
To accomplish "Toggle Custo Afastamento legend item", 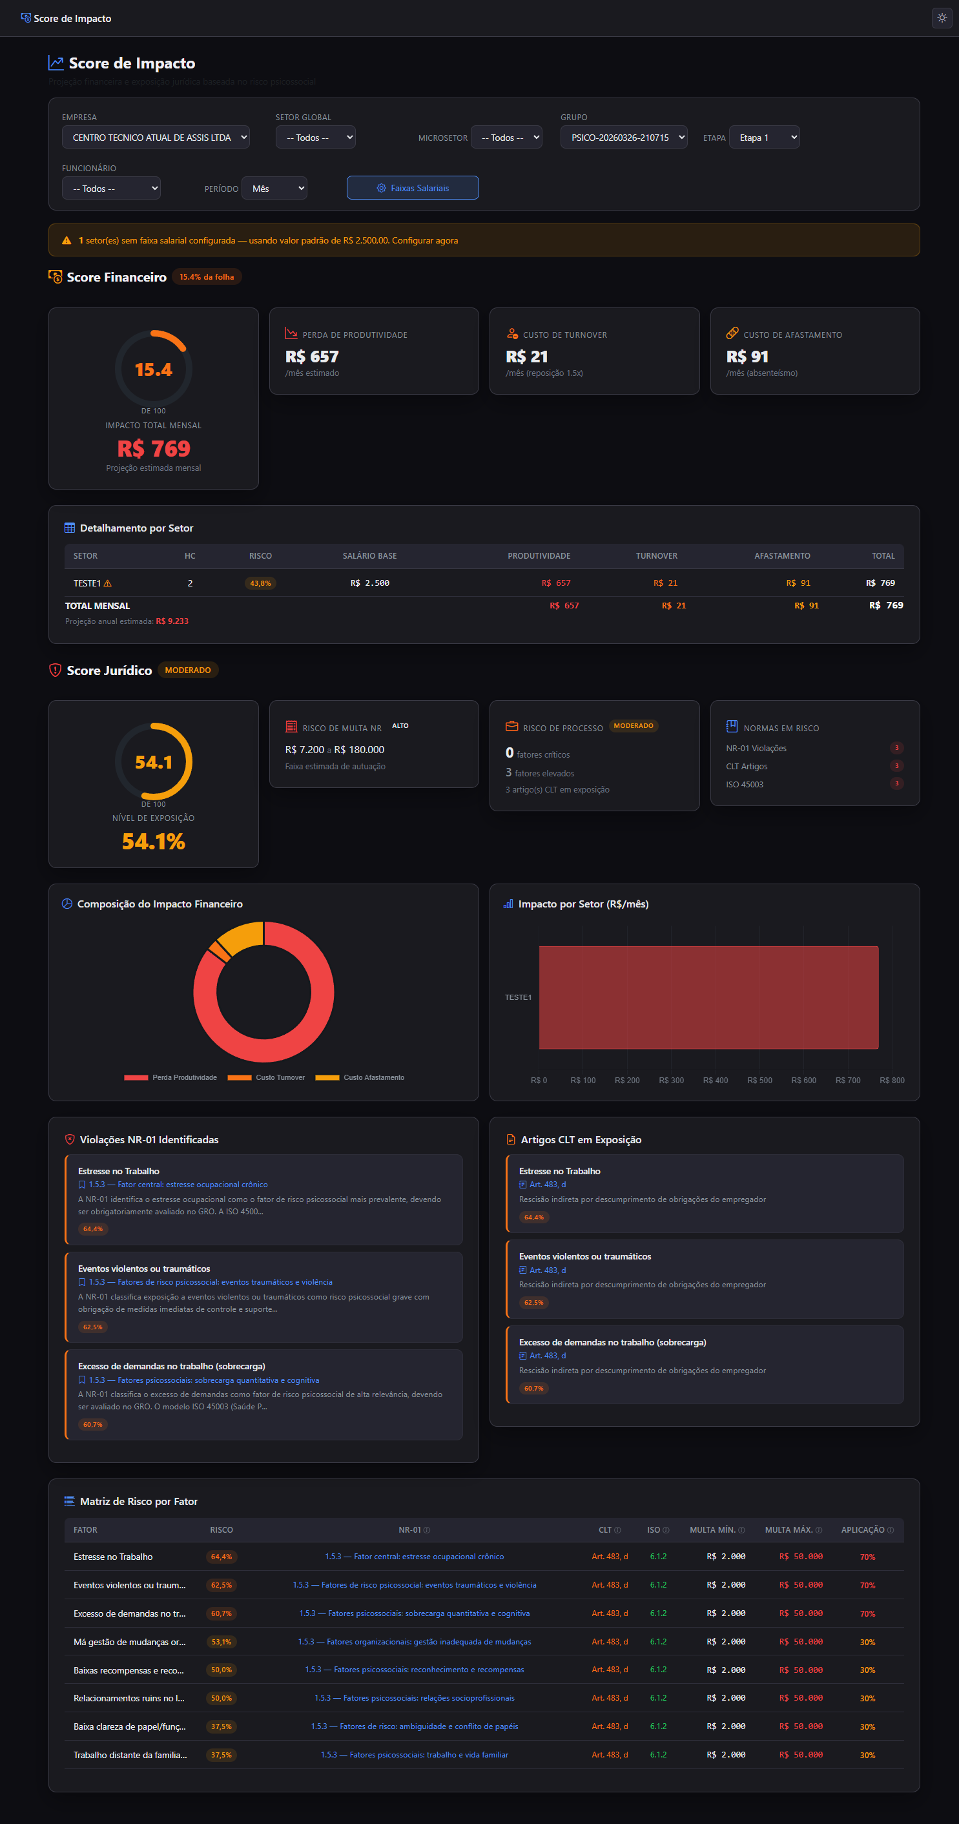I will [x=360, y=1078].
